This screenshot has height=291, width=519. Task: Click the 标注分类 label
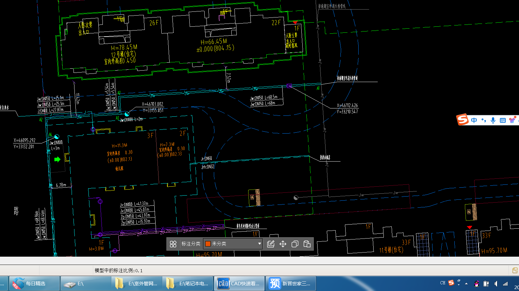click(x=191, y=244)
